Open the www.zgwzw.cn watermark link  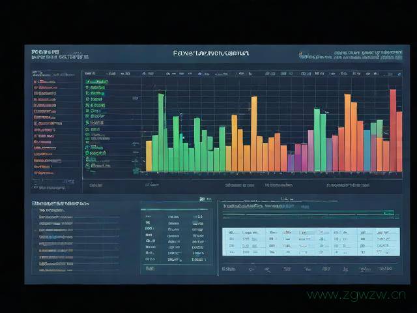coord(356,295)
